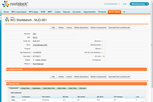Click help bubble beside Rework label
Image resolution: width=153 pixels, height=102 pixels.
tap(102, 41)
